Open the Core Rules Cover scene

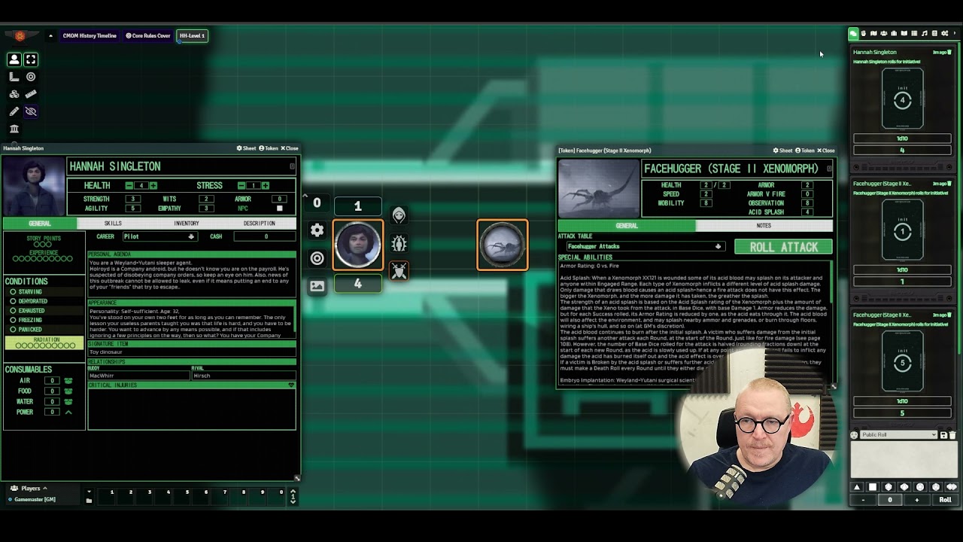[x=148, y=35]
